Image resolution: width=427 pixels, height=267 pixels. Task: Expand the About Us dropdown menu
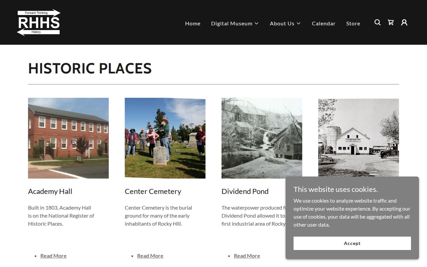point(285,23)
